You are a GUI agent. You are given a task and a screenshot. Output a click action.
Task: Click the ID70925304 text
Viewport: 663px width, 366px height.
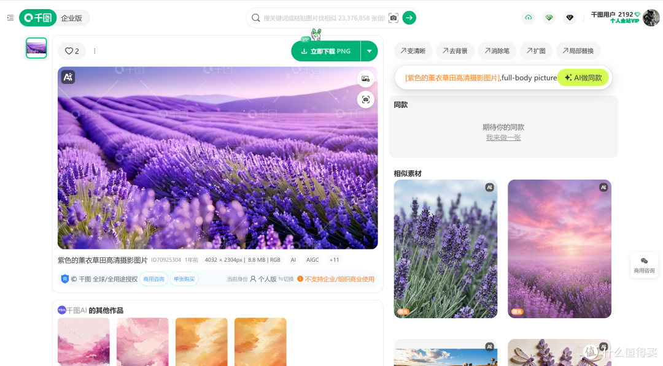(x=166, y=260)
